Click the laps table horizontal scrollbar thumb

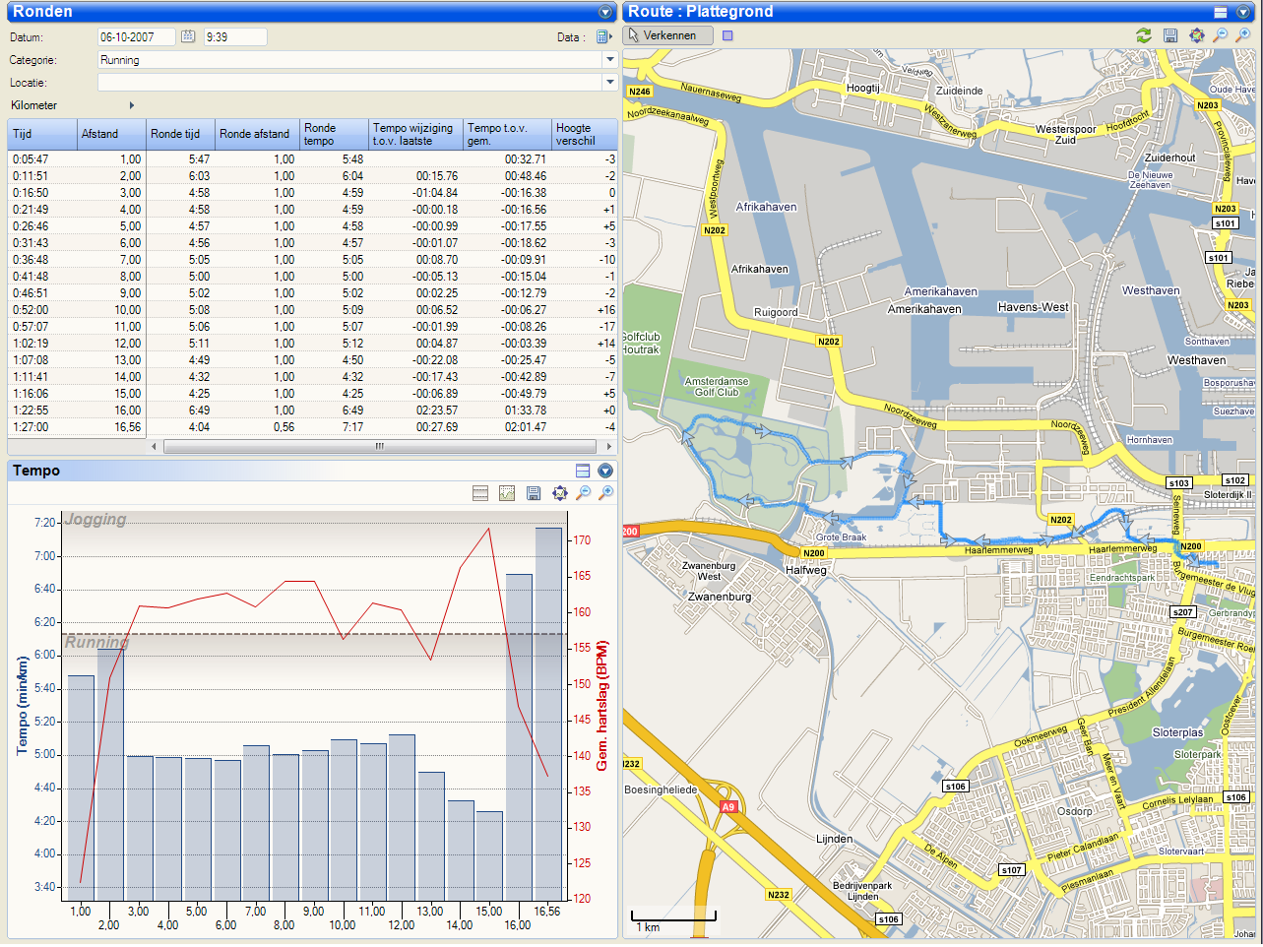[x=380, y=447]
